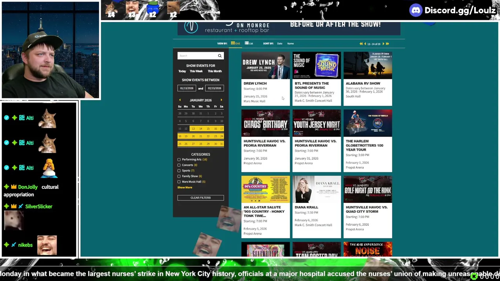Jump to last page of events
The height and width of the screenshot is (281, 500).
[387, 44]
